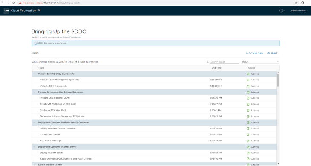Click the 8:49:45 PM end time
Screen dimensions: 311x166
pyautogui.click(x=216, y=153)
